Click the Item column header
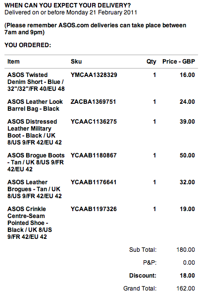Screen dimensions: 201x295 [x=13, y=62]
